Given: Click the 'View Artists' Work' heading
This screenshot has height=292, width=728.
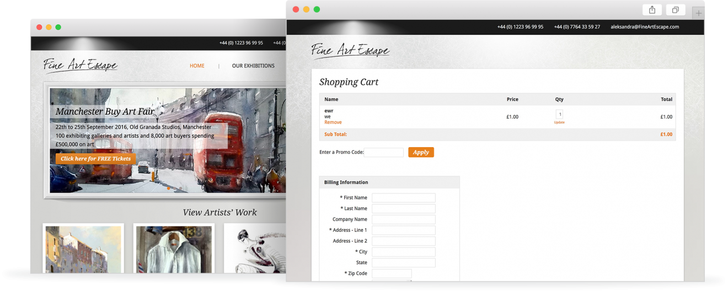Looking at the screenshot, I should coord(220,212).
